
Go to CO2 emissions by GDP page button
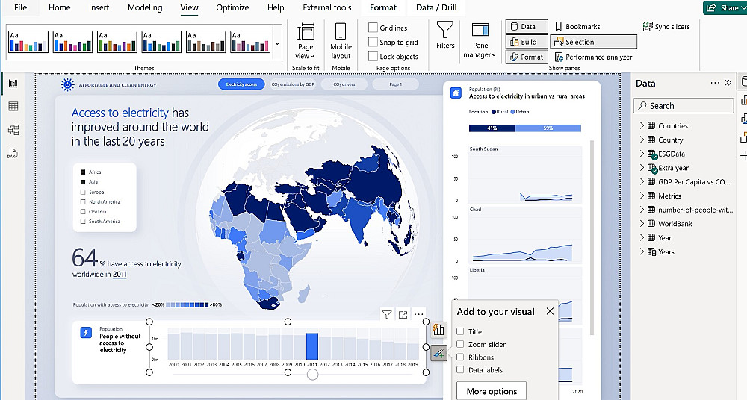[x=293, y=84]
